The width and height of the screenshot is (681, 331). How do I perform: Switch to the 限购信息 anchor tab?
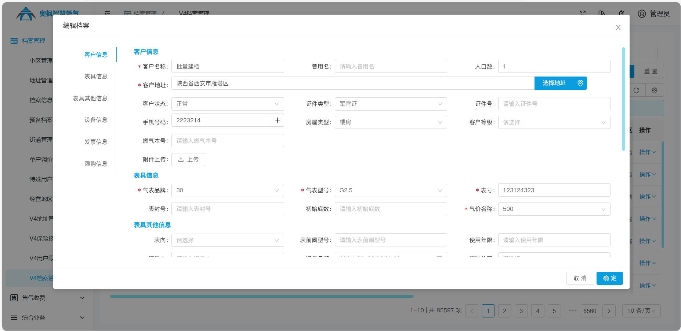point(96,164)
